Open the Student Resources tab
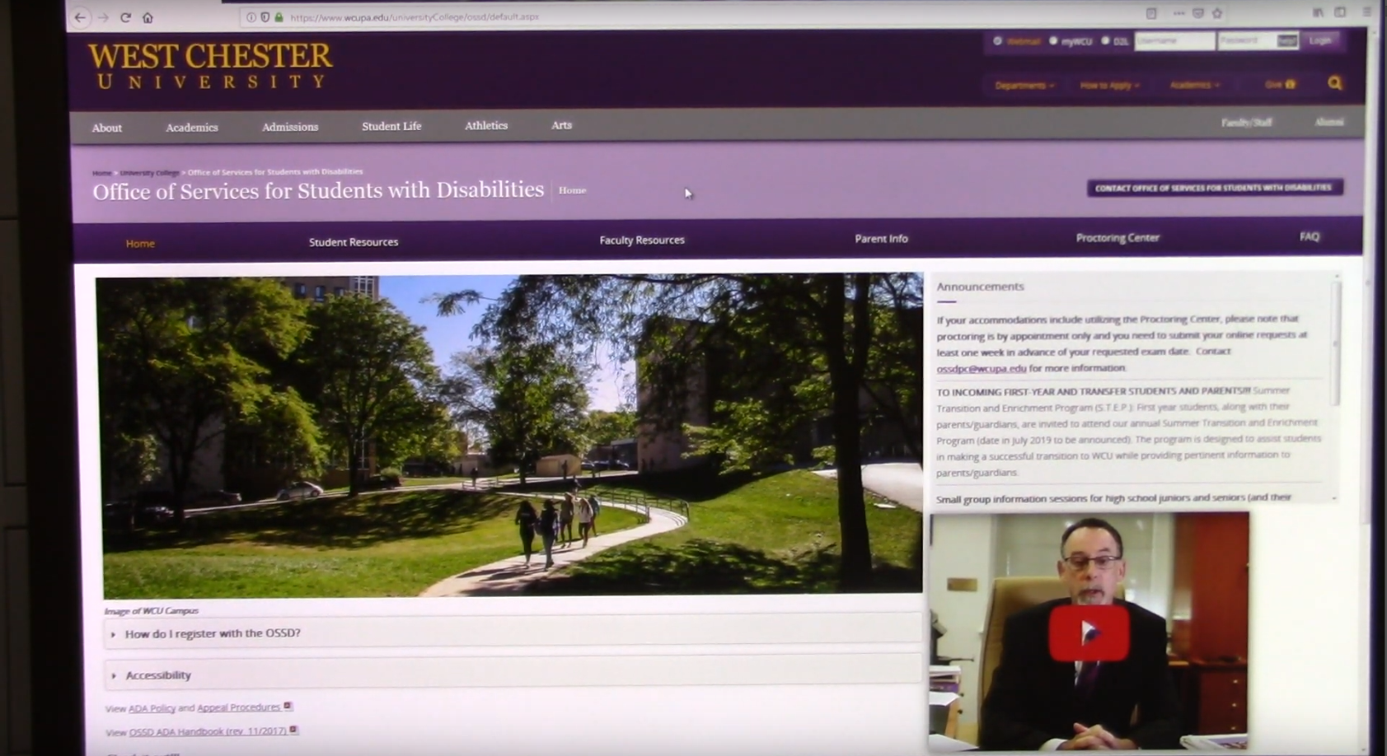This screenshot has width=1387, height=756. (354, 242)
